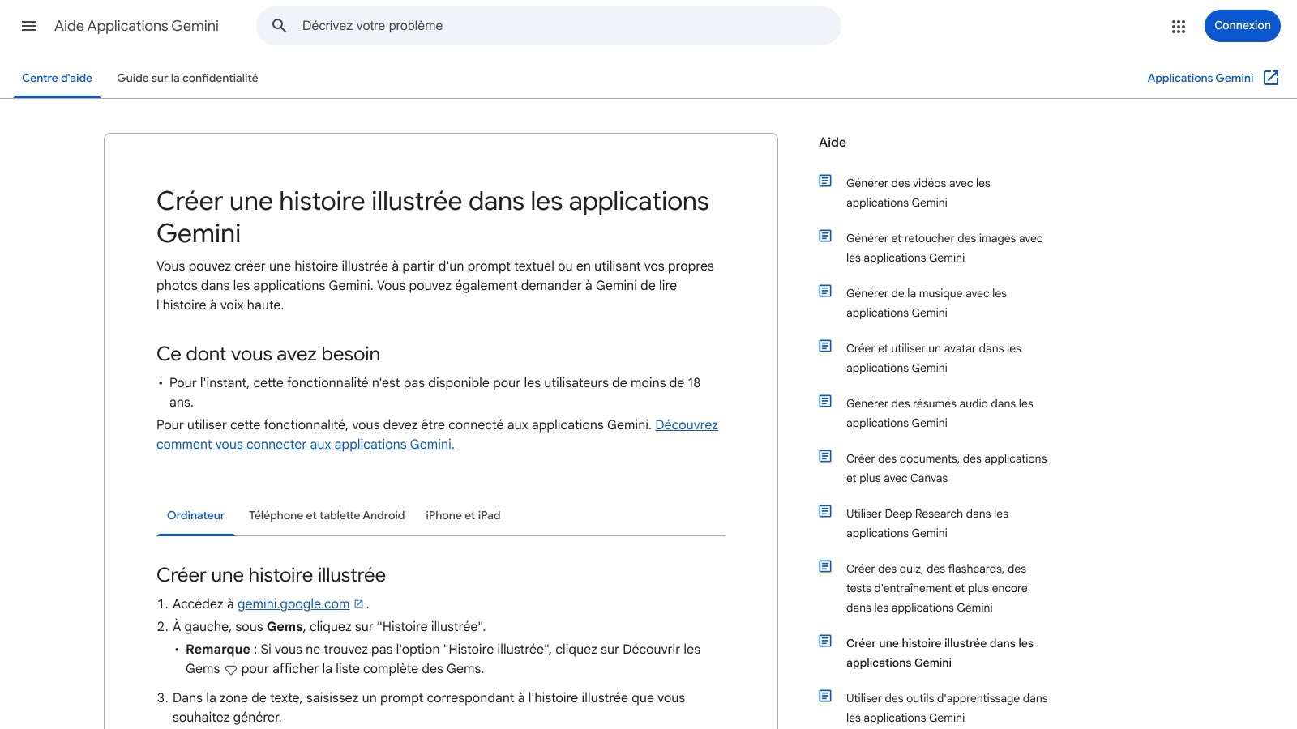Viewport: 1297px width, 729px height.
Task: Select the iPhone et iPad tab
Action: tap(463, 515)
